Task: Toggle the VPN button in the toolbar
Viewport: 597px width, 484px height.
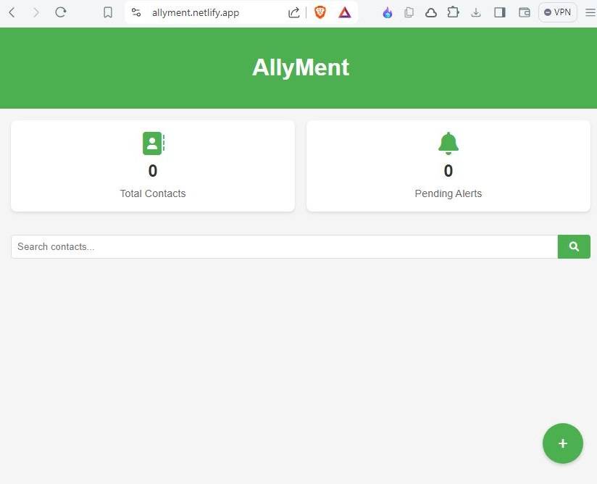Action: 557,12
